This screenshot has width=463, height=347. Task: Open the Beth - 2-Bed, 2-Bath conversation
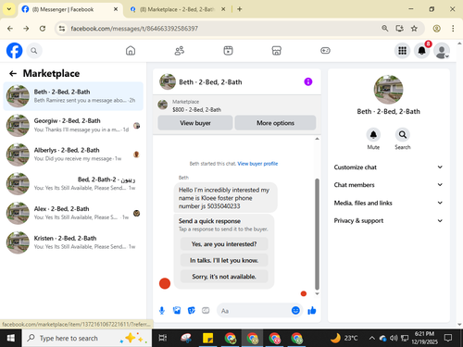(73, 96)
